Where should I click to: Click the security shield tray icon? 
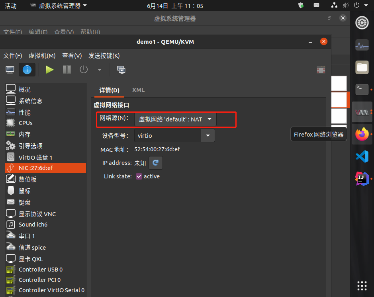[301, 5]
